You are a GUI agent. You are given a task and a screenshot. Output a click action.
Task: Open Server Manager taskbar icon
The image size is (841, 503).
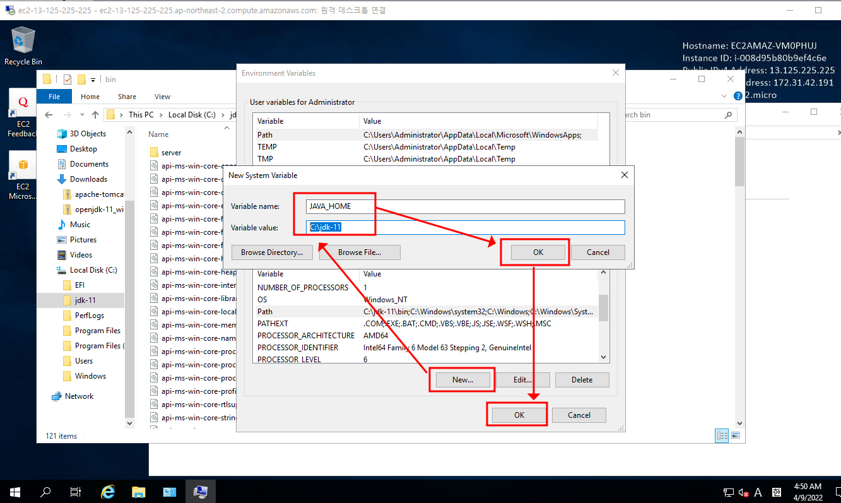click(170, 492)
